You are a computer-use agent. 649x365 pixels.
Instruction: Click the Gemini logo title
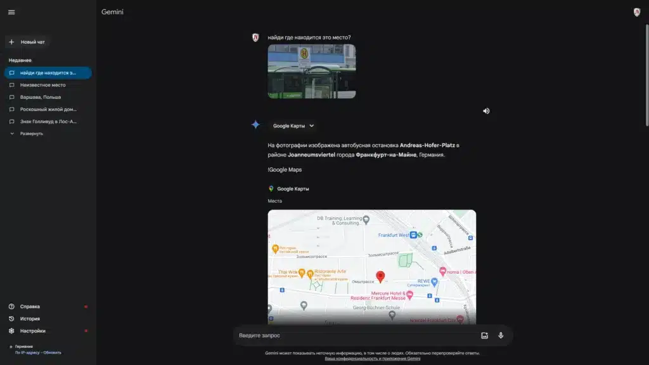click(x=112, y=12)
